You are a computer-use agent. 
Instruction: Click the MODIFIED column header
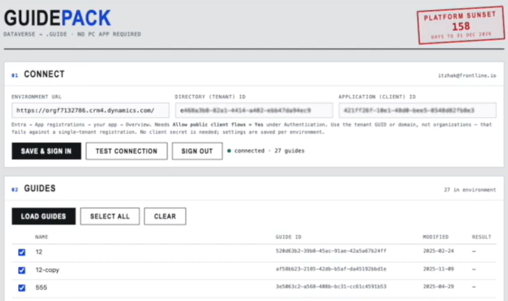[436, 237]
